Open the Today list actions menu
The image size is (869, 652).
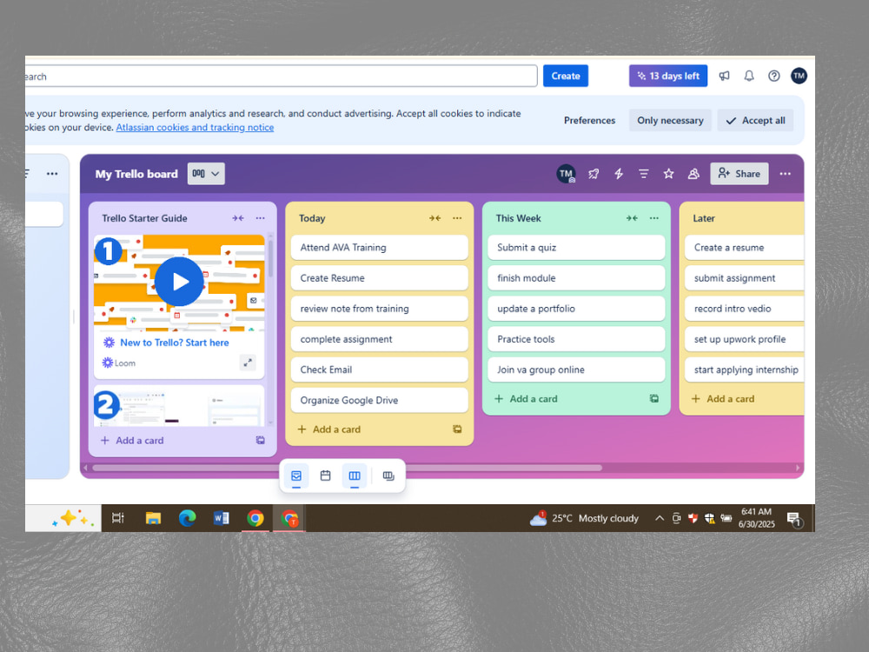point(457,218)
